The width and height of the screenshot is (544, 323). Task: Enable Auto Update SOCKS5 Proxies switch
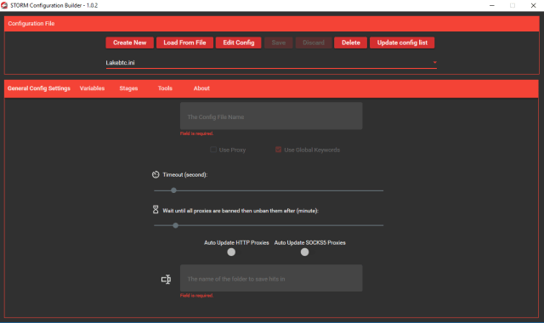click(x=304, y=252)
